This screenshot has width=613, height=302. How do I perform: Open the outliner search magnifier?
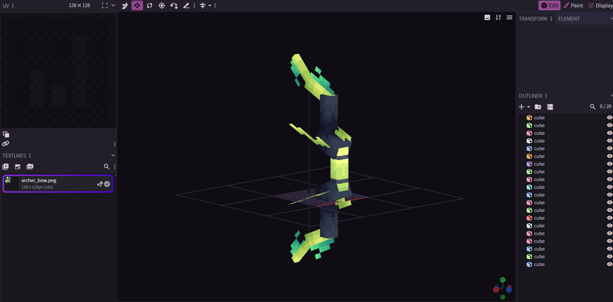[x=593, y=106]
